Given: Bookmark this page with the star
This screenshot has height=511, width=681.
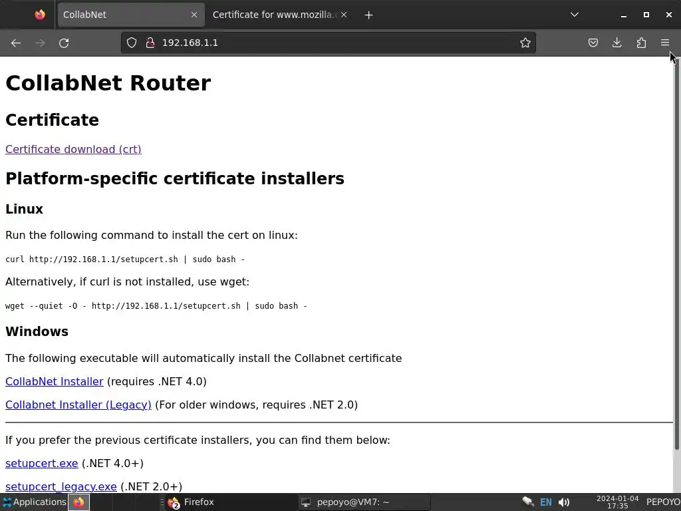Looking at the screenshot, I should coord(525,43).
